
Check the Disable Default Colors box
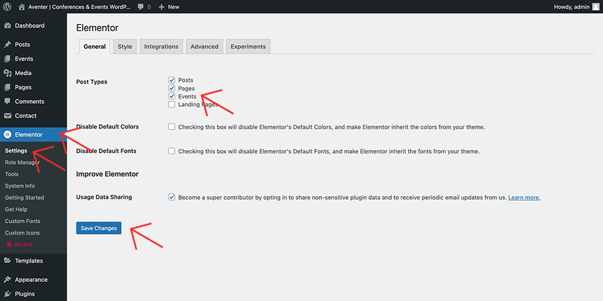point(172,127)
